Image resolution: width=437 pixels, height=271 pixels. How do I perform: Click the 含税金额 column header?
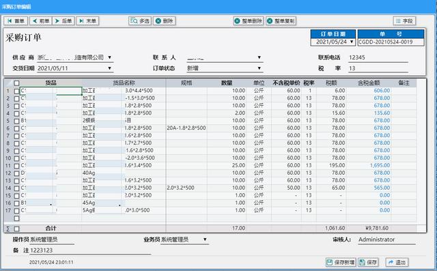(369, 83)
